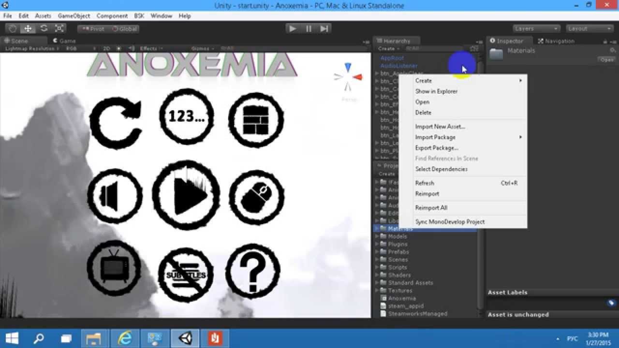
Task: Open the Gizmos dropdown
Action: [x=203, y=48]
